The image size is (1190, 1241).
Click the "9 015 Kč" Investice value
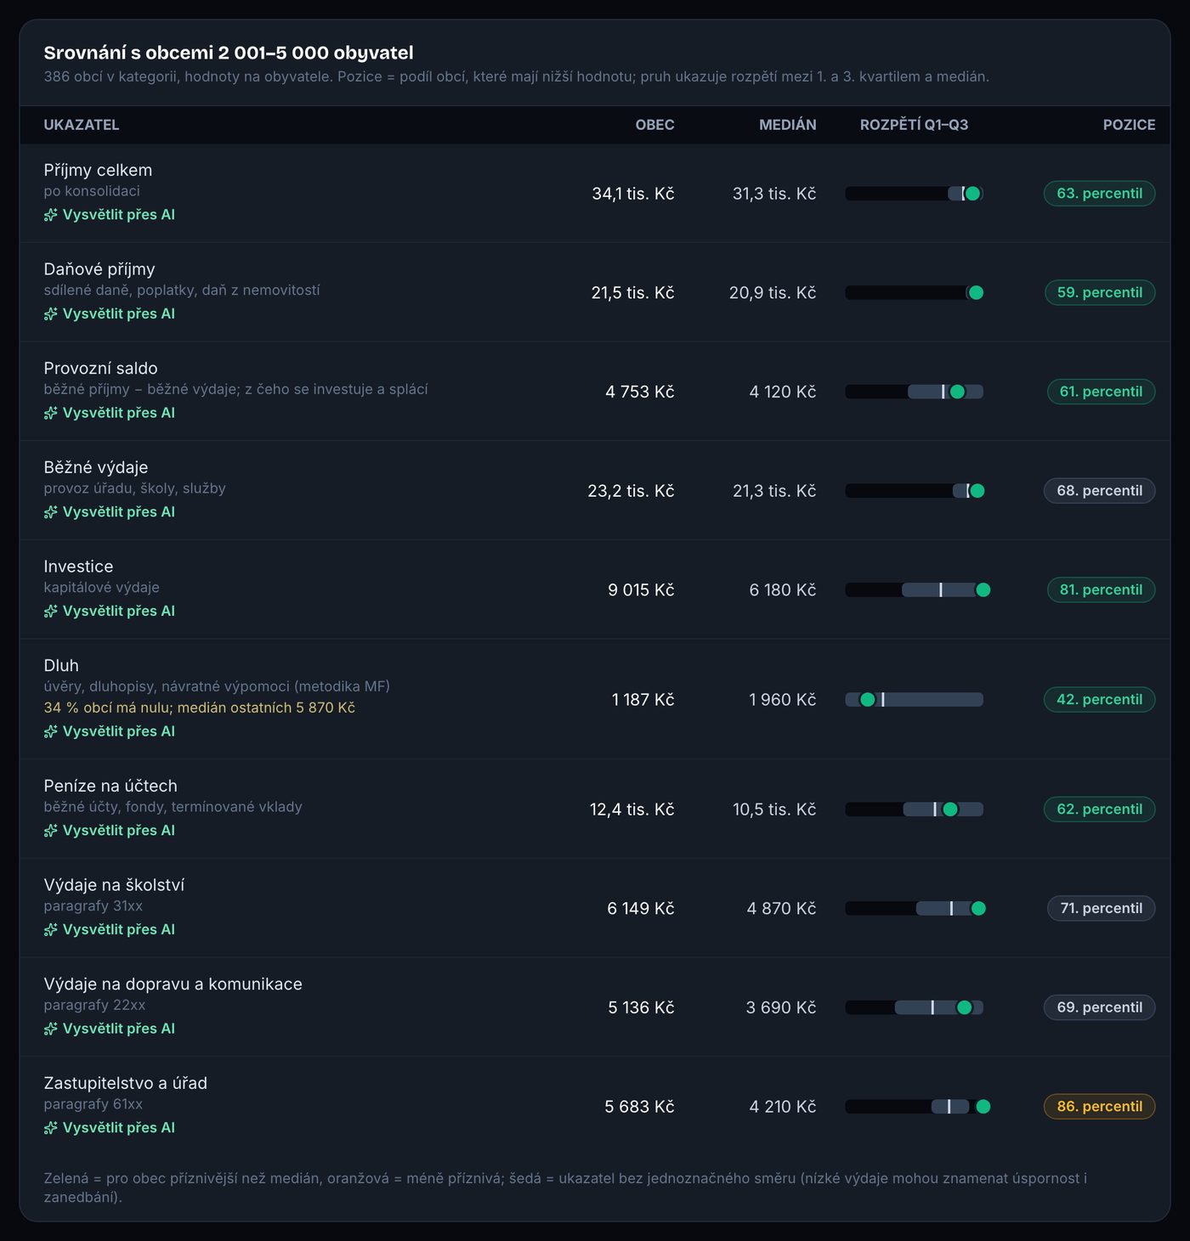(x=641, y=589)
